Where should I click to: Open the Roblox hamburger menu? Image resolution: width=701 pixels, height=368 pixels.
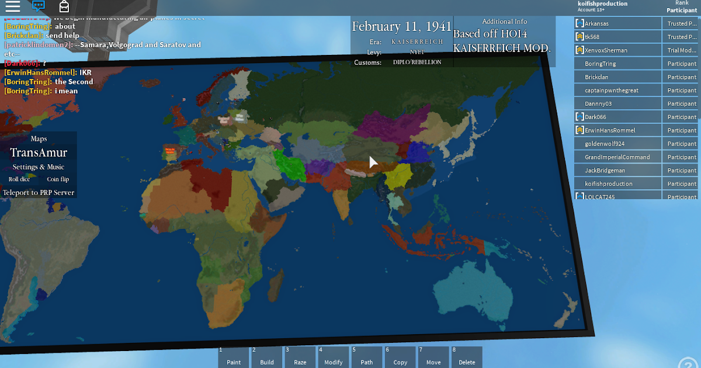coord(12,6)
